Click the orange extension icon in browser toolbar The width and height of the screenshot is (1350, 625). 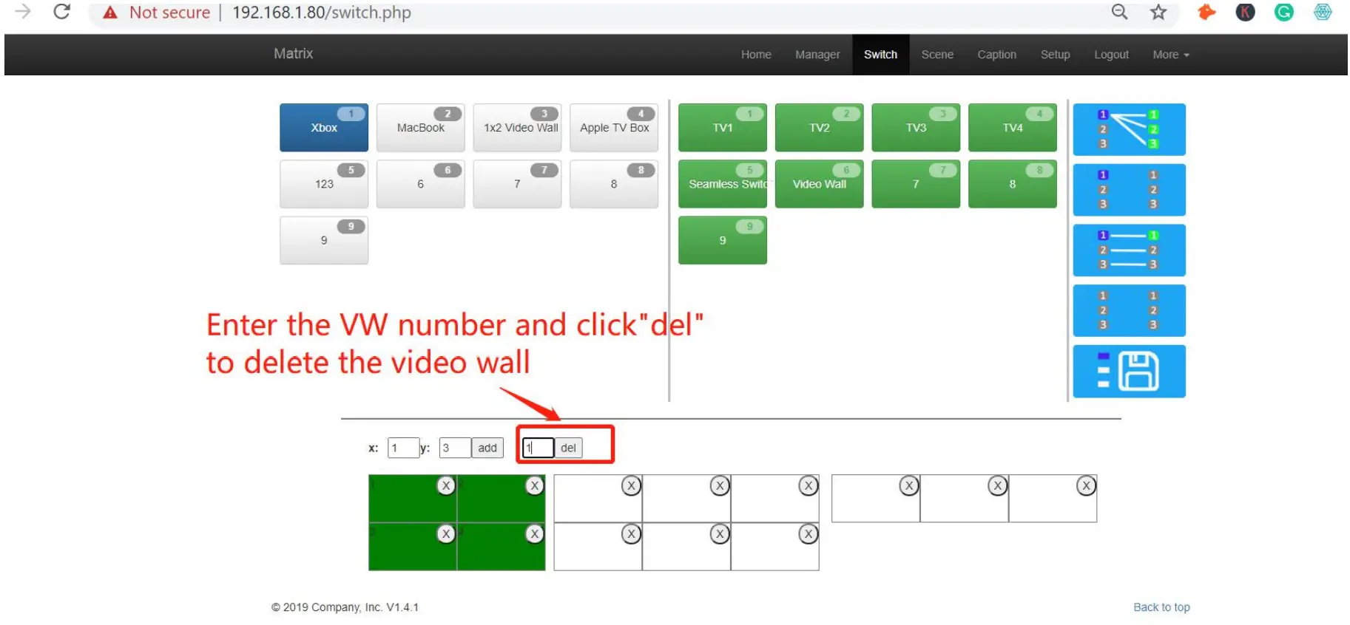point(1206,12)
